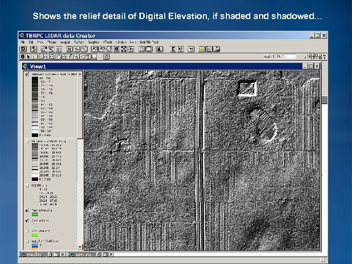Click the Find binoculars icon
This screenshot has height=264, width=352.
click(x=69, y=49)
